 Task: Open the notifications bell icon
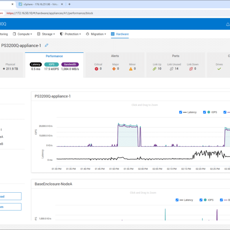pos(228,24)
